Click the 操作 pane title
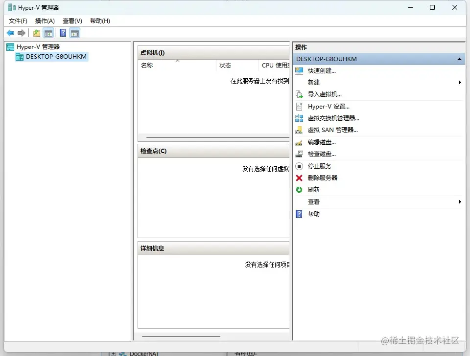The image size is (470, 356). point(301,47)
